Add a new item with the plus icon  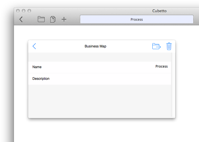click(64, 19)
